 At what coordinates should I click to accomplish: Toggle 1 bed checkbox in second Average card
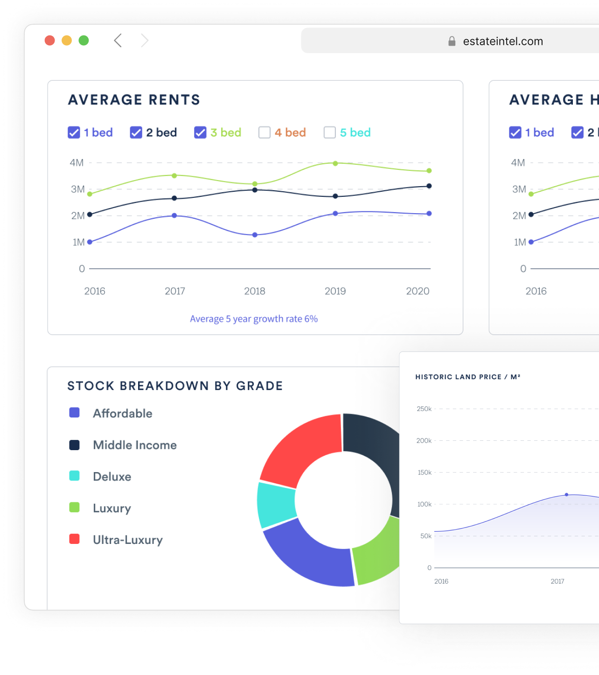click(515, 132)
